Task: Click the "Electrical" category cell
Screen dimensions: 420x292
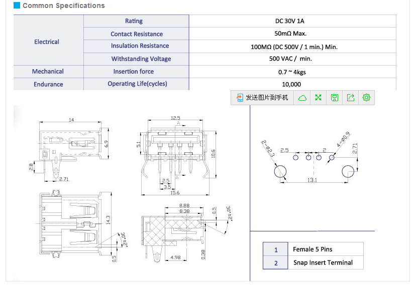Action: [49, 40]
